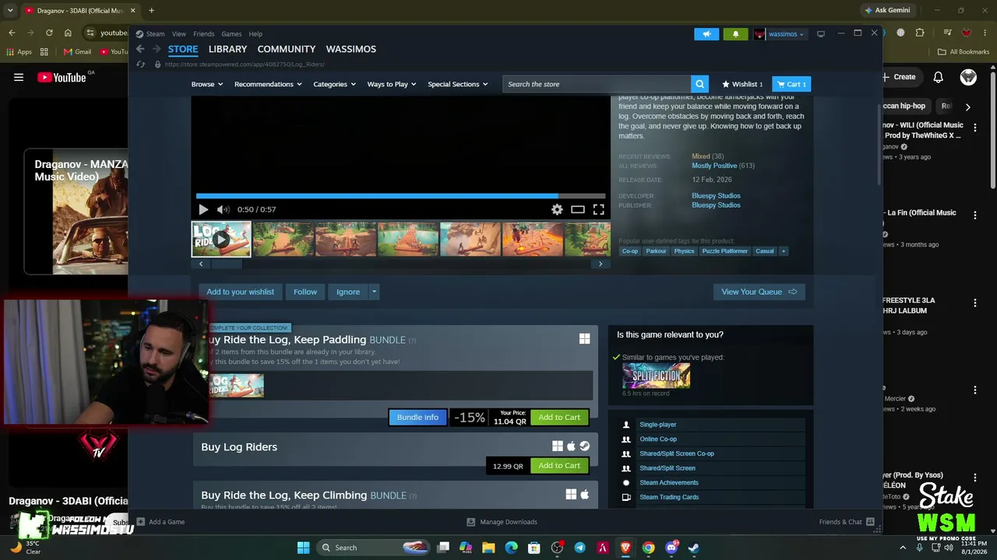The height and width of the screenshot is (560, 997).
Task: Expand Special Sections dropdown
Action: pos(458,84)
